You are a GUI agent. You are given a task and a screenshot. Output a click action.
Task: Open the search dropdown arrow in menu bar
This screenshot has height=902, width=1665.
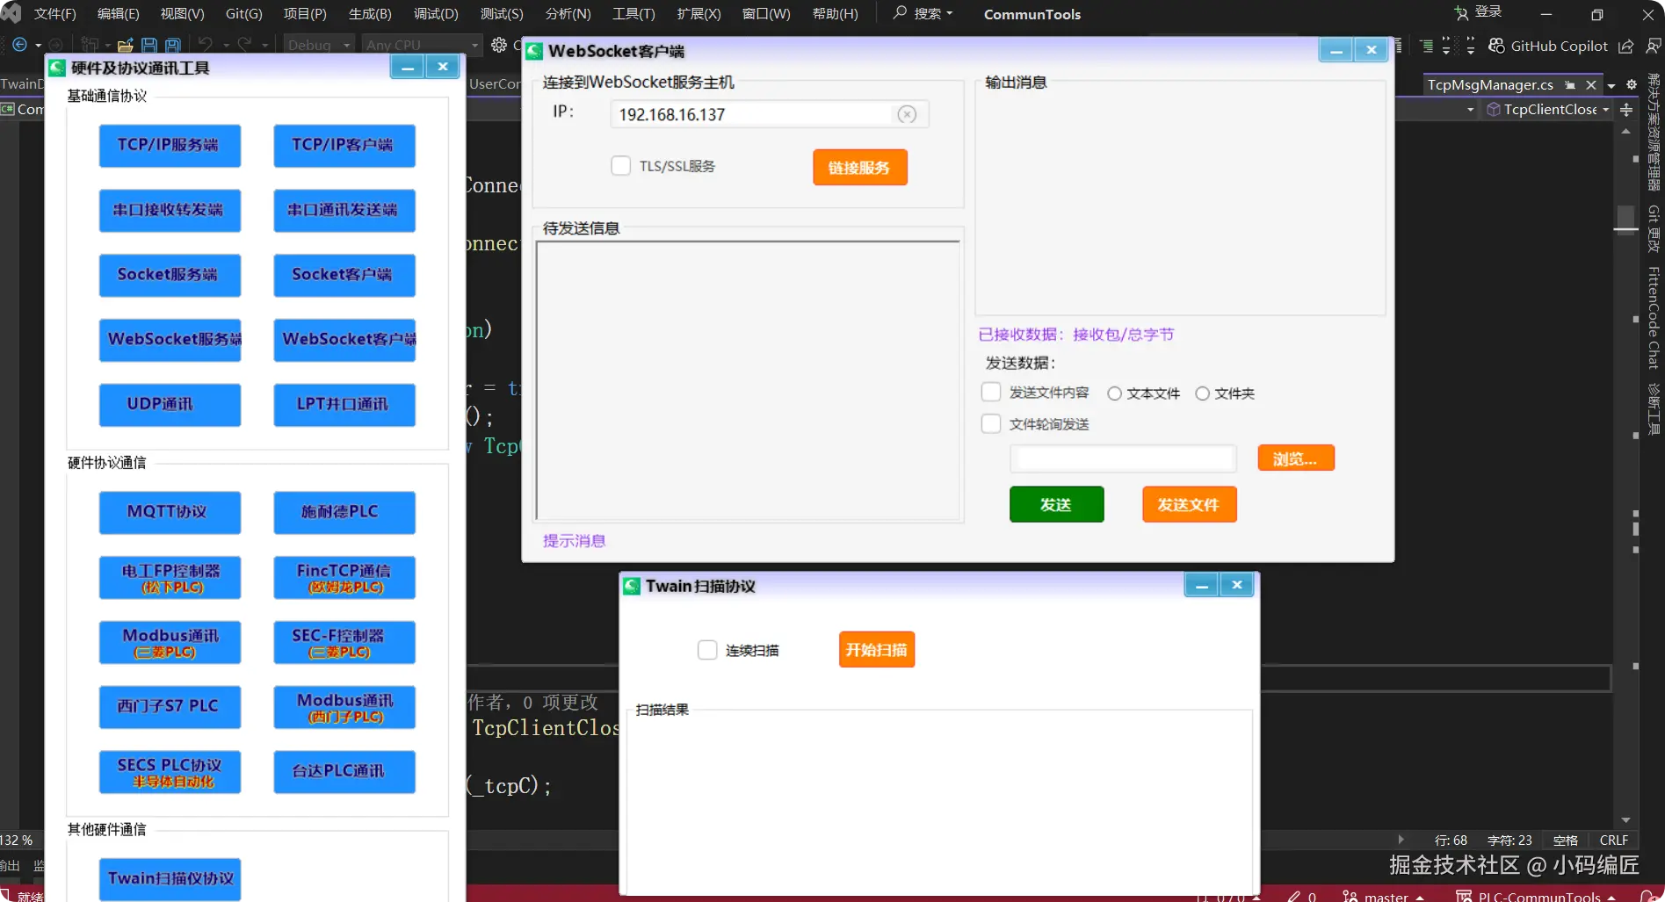click(950, 13)
